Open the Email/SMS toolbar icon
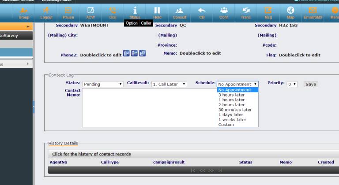This screenshot has width=339, height=185. click(313, 12)
